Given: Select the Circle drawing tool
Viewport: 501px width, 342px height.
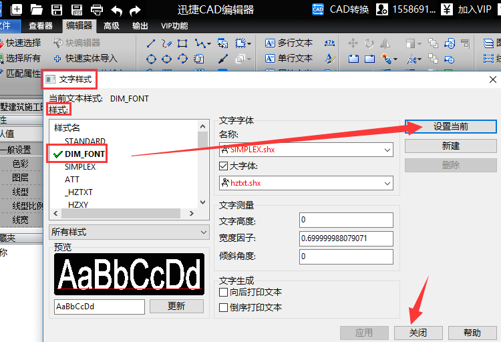Looking at the screenshot, I should 151,59.
